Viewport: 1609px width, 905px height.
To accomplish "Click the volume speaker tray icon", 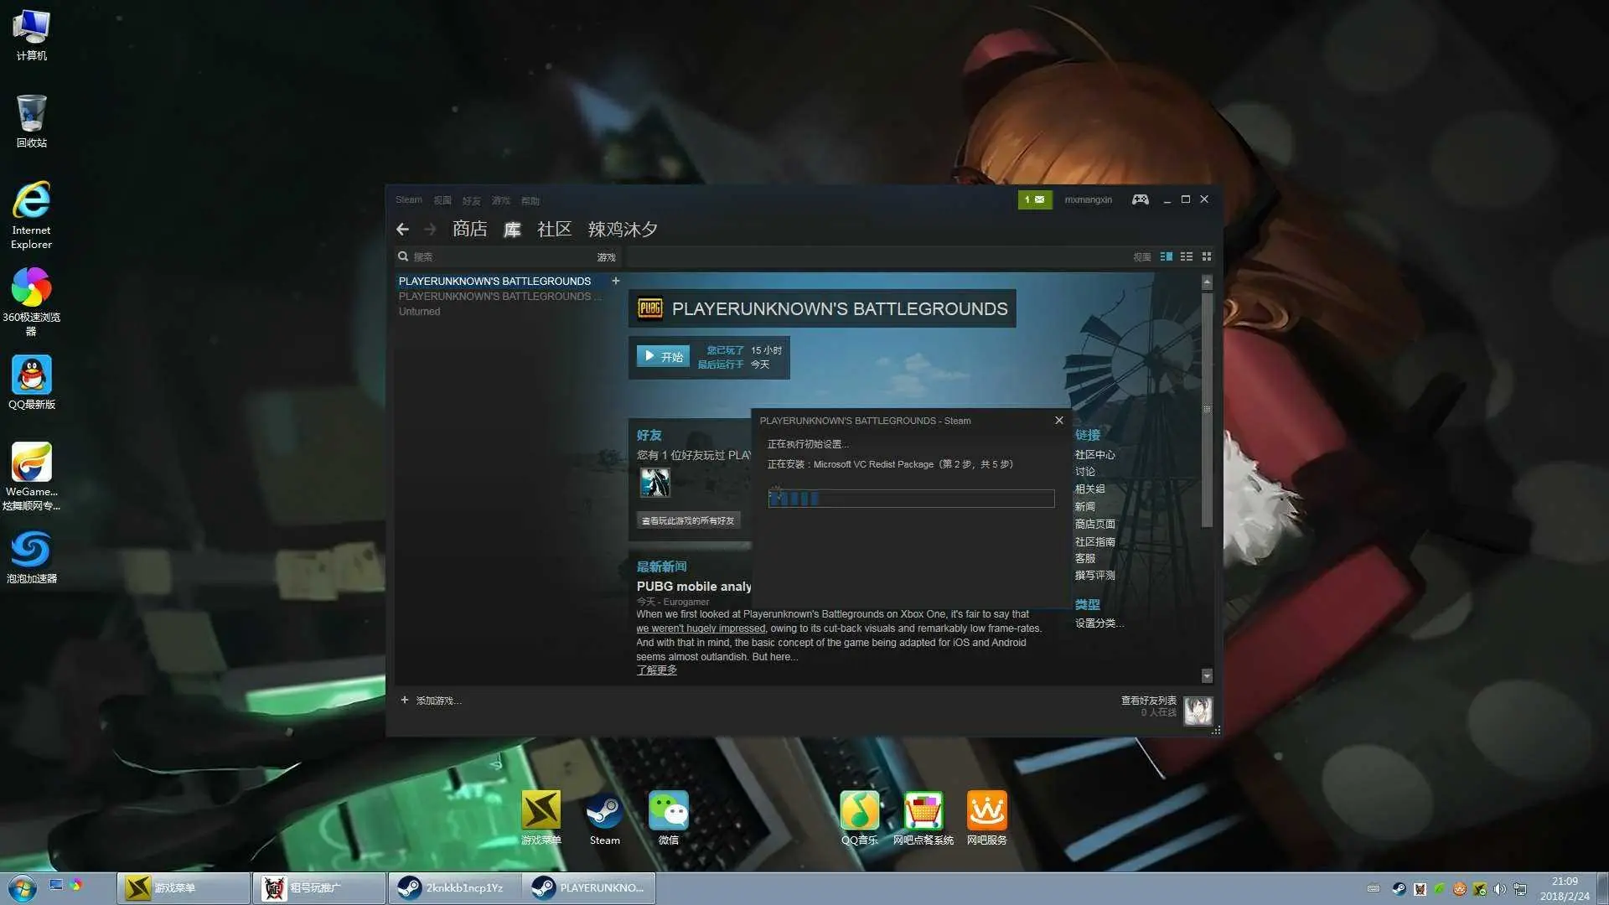I will click(1500, 889).
